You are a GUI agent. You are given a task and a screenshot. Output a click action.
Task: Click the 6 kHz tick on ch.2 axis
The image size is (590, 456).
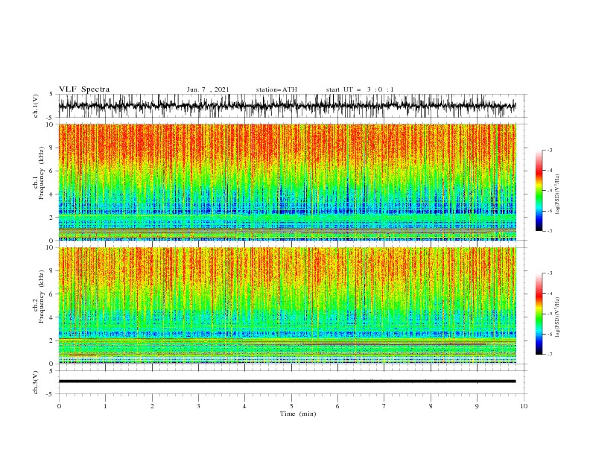click(51, 294)
